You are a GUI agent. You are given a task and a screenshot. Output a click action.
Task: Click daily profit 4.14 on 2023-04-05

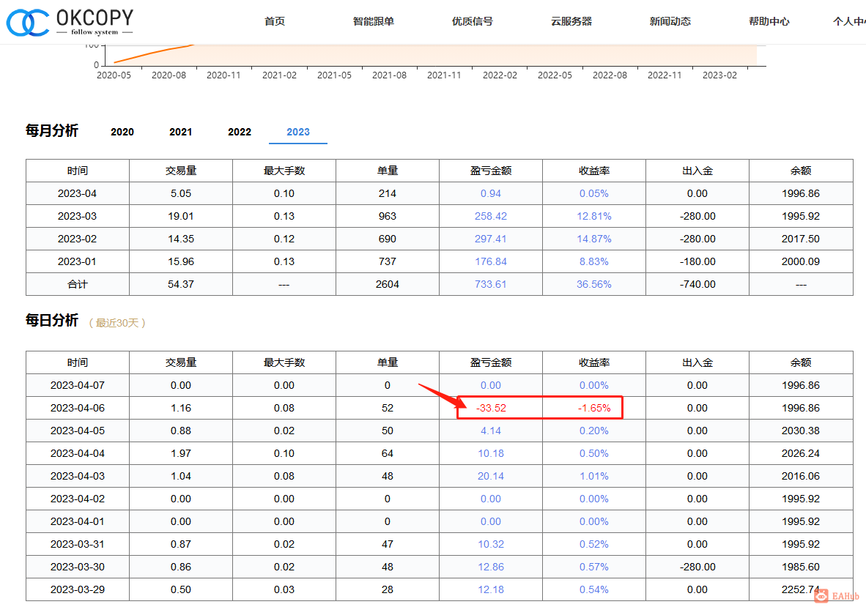[490, 431]
